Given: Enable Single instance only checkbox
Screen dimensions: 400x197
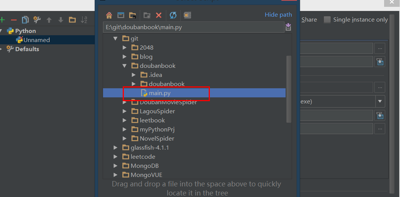Looking at the screenshot, I should 327,20.
